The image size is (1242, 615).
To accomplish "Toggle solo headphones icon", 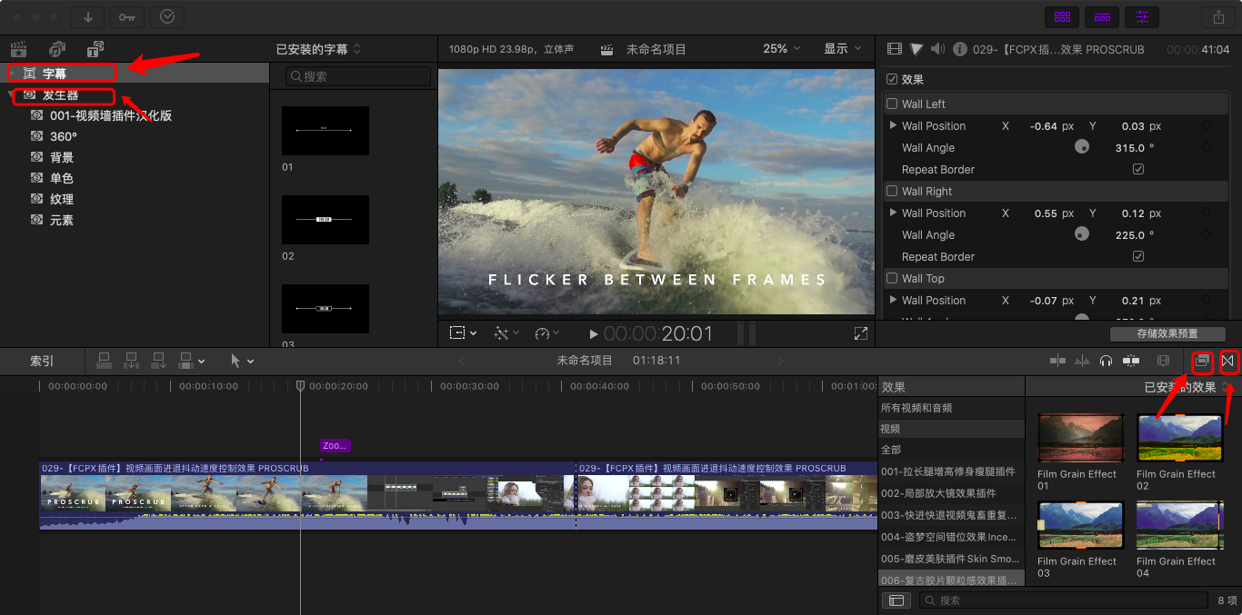I will 1106,361.
